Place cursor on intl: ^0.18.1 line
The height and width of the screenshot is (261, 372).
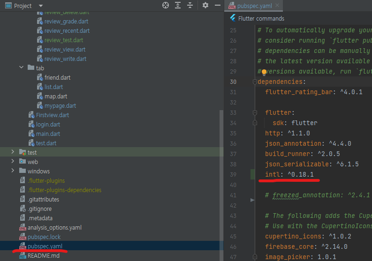(x=289, y=174)
